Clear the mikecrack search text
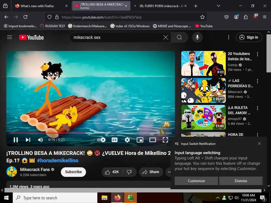 point(166,37)
